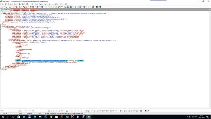Screen dimensions: 211x119
Task: Open the File menu
Action: pos(3,4)
